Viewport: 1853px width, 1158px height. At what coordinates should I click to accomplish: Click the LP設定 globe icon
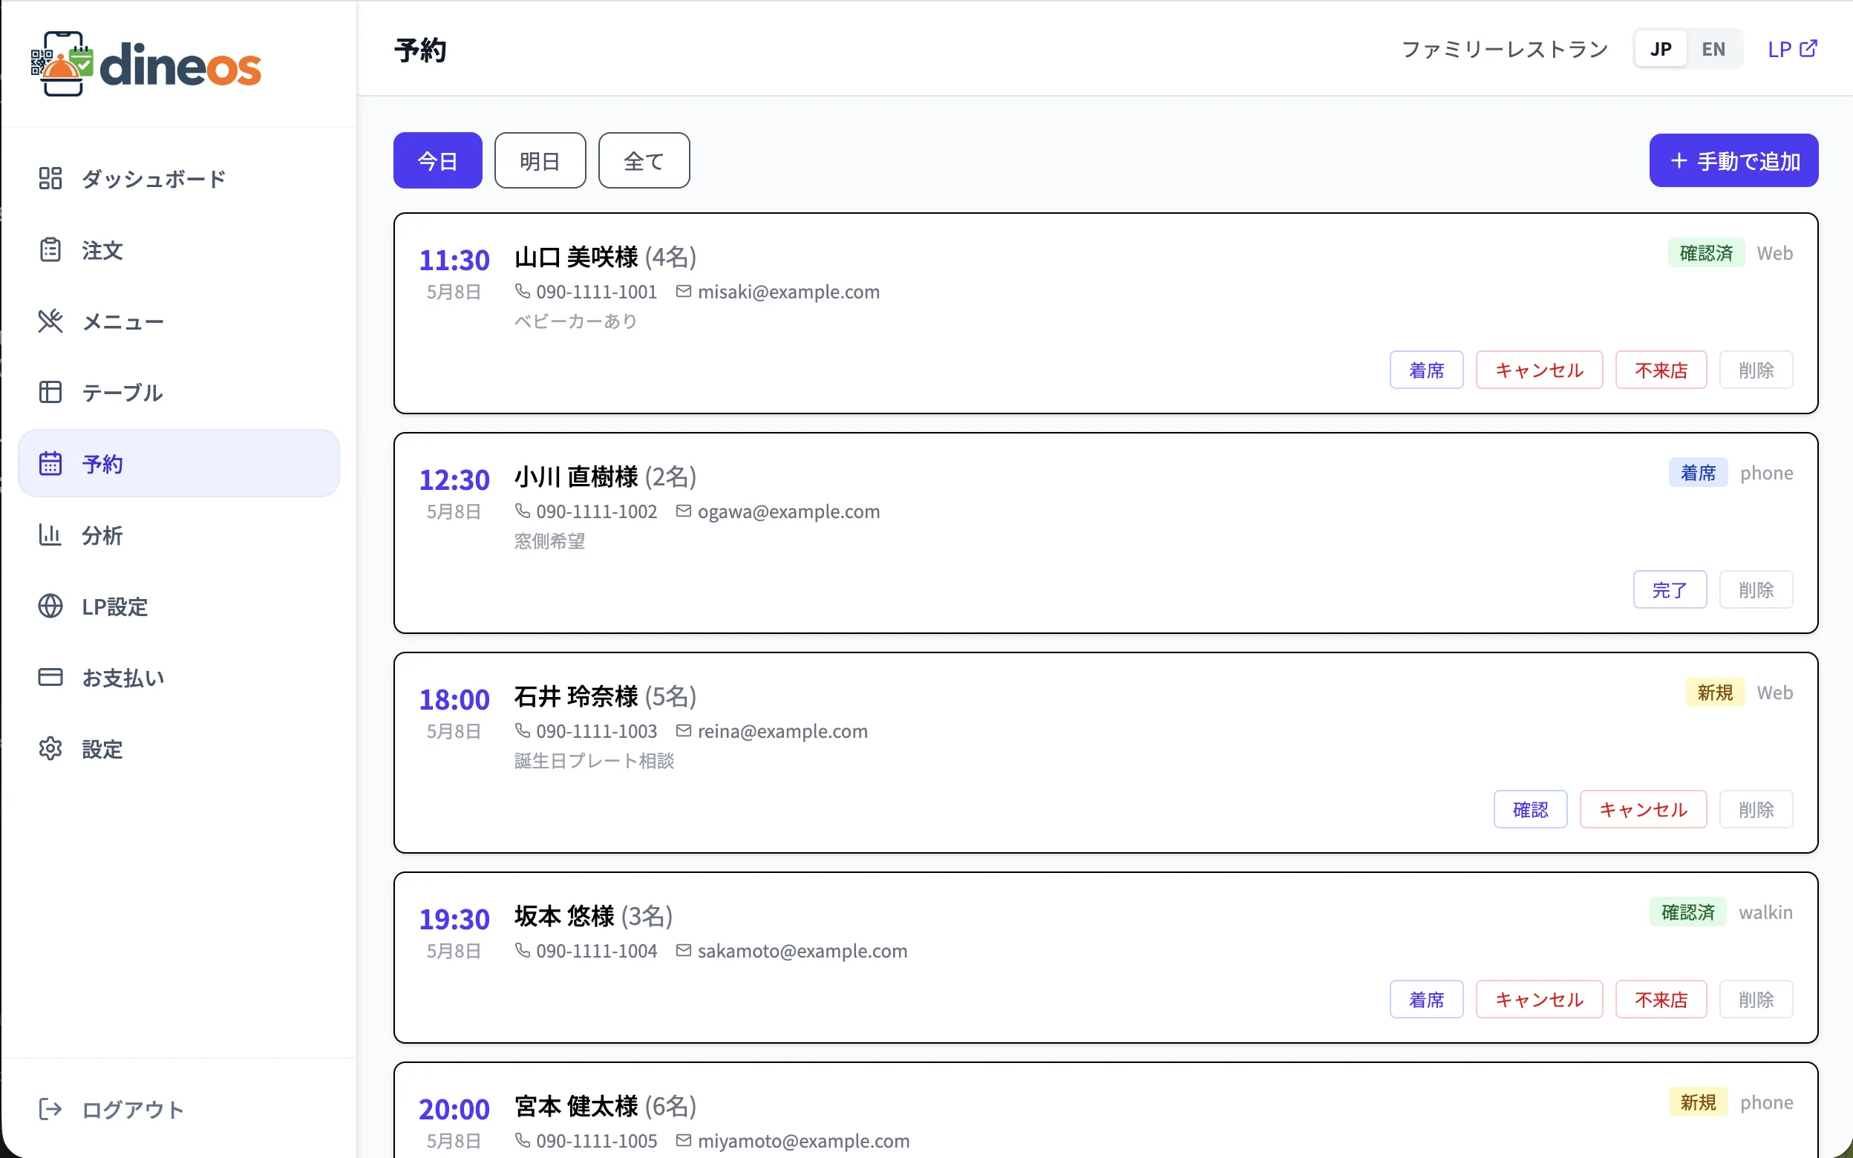[x=50, y=606]
